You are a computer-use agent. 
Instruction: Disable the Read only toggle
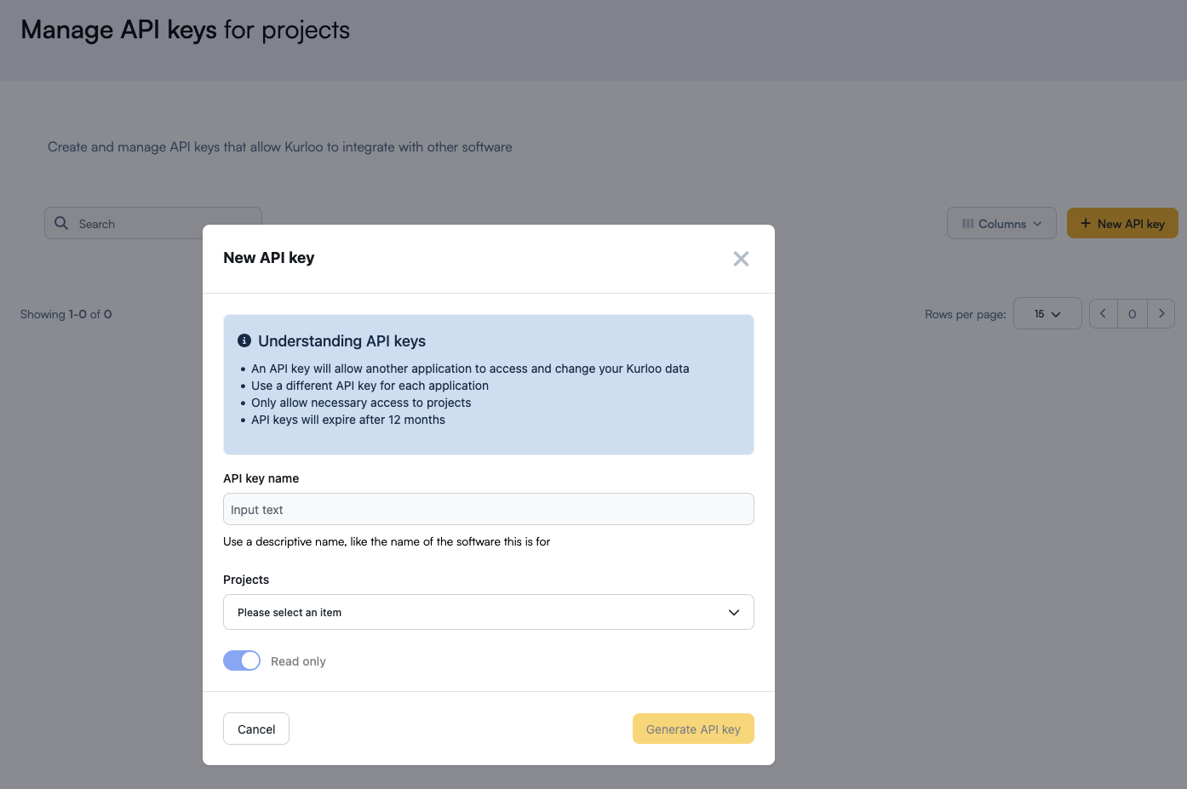coord(242,660)
